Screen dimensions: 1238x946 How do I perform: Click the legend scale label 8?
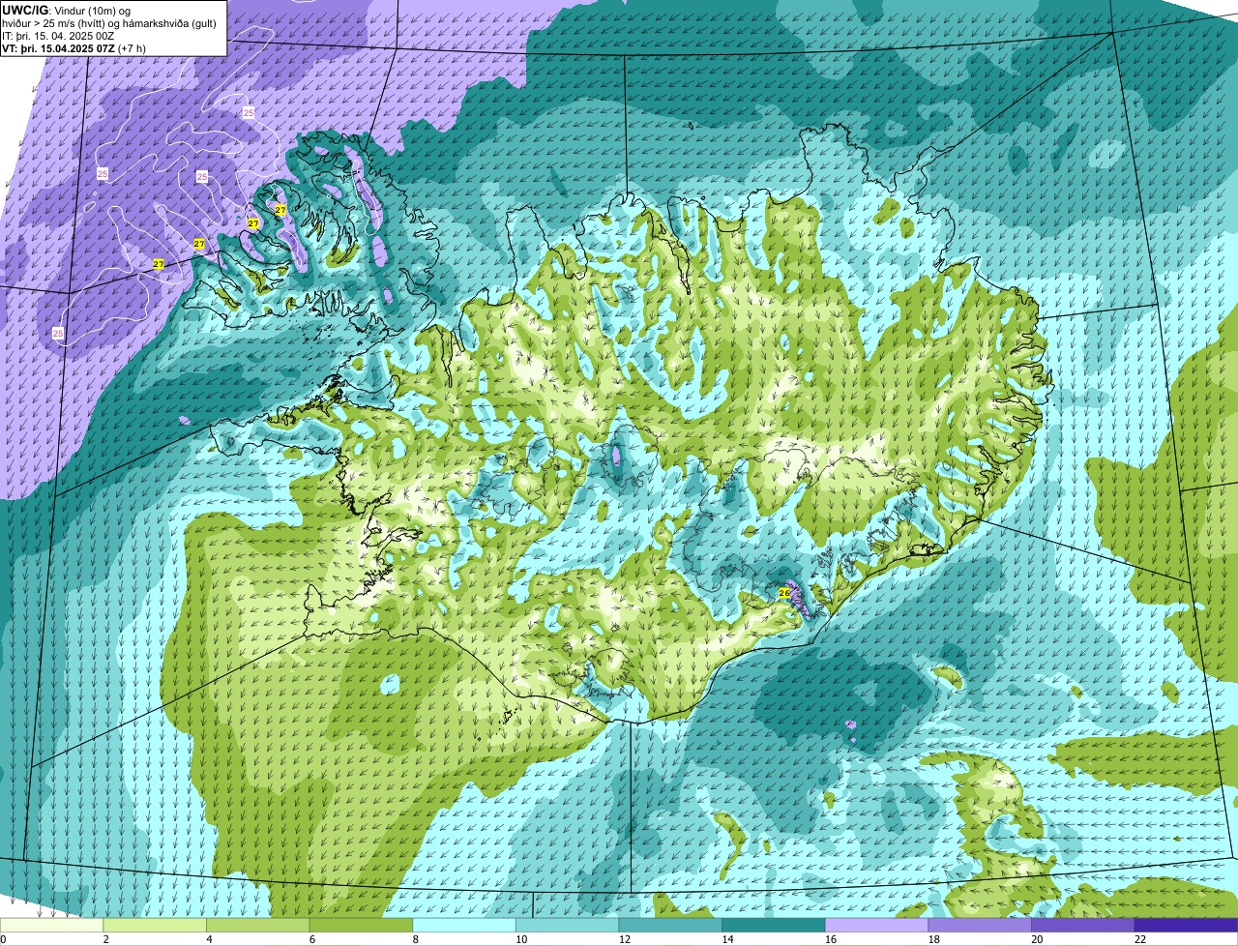click(415, 939)
